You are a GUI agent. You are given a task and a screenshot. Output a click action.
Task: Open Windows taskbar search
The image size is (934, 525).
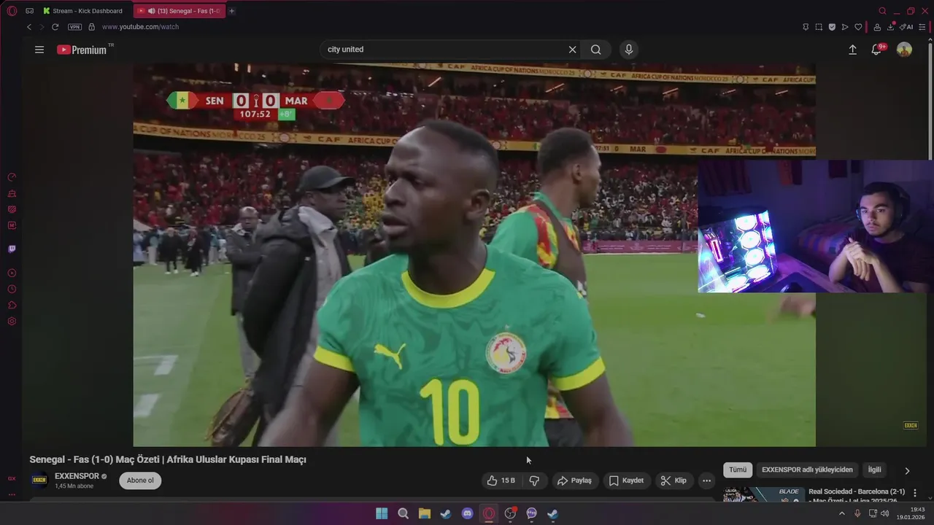(403, 513)
